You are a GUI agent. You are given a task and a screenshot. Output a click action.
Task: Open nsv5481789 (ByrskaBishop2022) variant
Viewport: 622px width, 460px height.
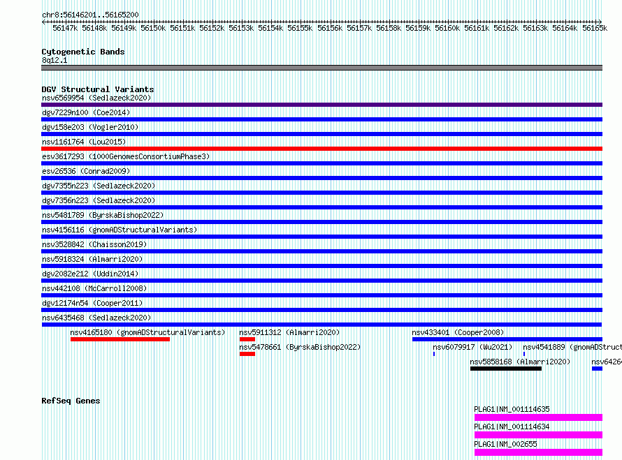click(103, 215)
